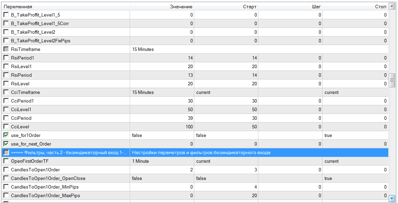This screenshot has width=398, height=203.
Task: Check the CciLevel checkbox
Action: (x=6, y=127)
